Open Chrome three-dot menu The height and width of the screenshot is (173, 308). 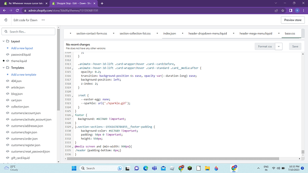coord(304,10)
